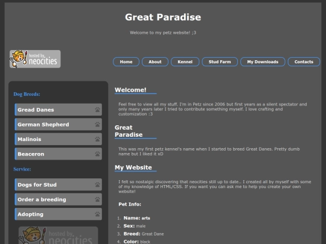Open the Gread Danes breed link
The width and height of the screenshot is (326, 244).
tap(58, 110)
